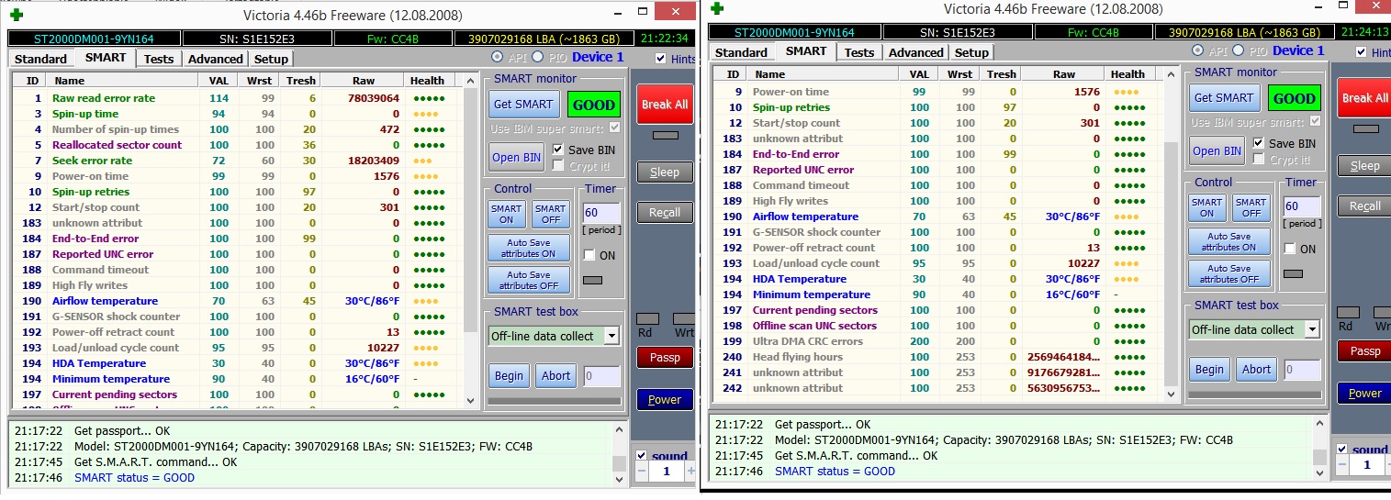Click Timer period field in left window
Viewport: 1391px width, 500px height.
click(x=601, y=213)
